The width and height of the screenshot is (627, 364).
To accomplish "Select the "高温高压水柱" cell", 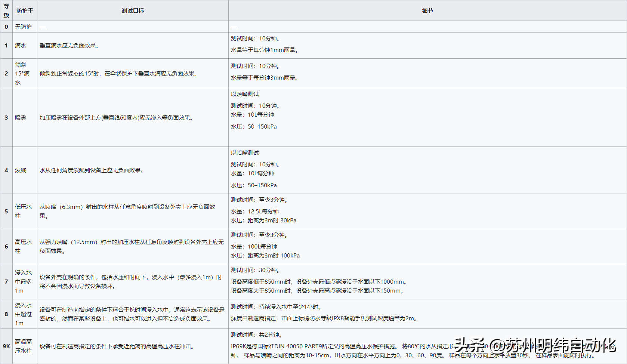I will click(x=23, y=346).
